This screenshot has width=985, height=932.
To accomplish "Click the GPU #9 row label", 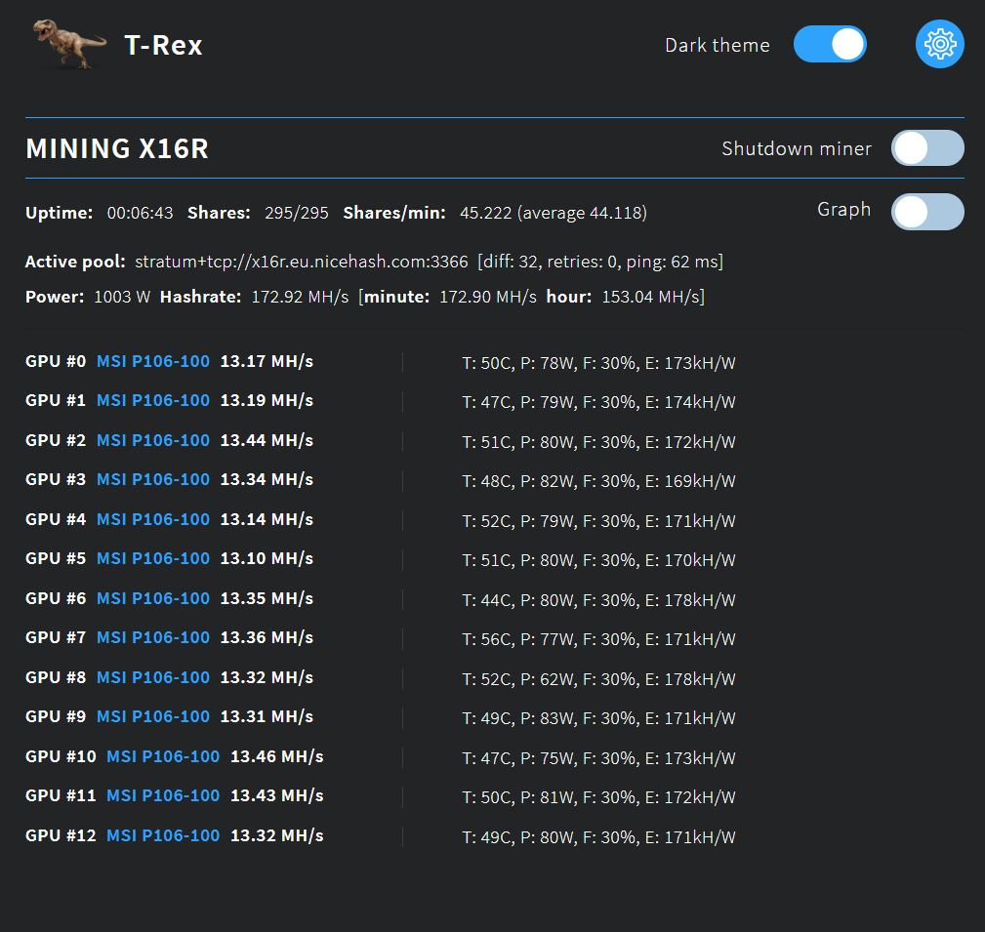I will point(56,717).
